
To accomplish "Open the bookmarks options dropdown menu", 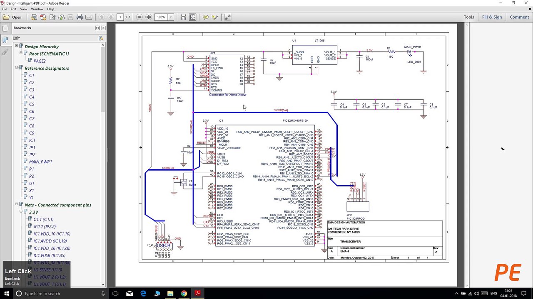I will coord(16,38).
